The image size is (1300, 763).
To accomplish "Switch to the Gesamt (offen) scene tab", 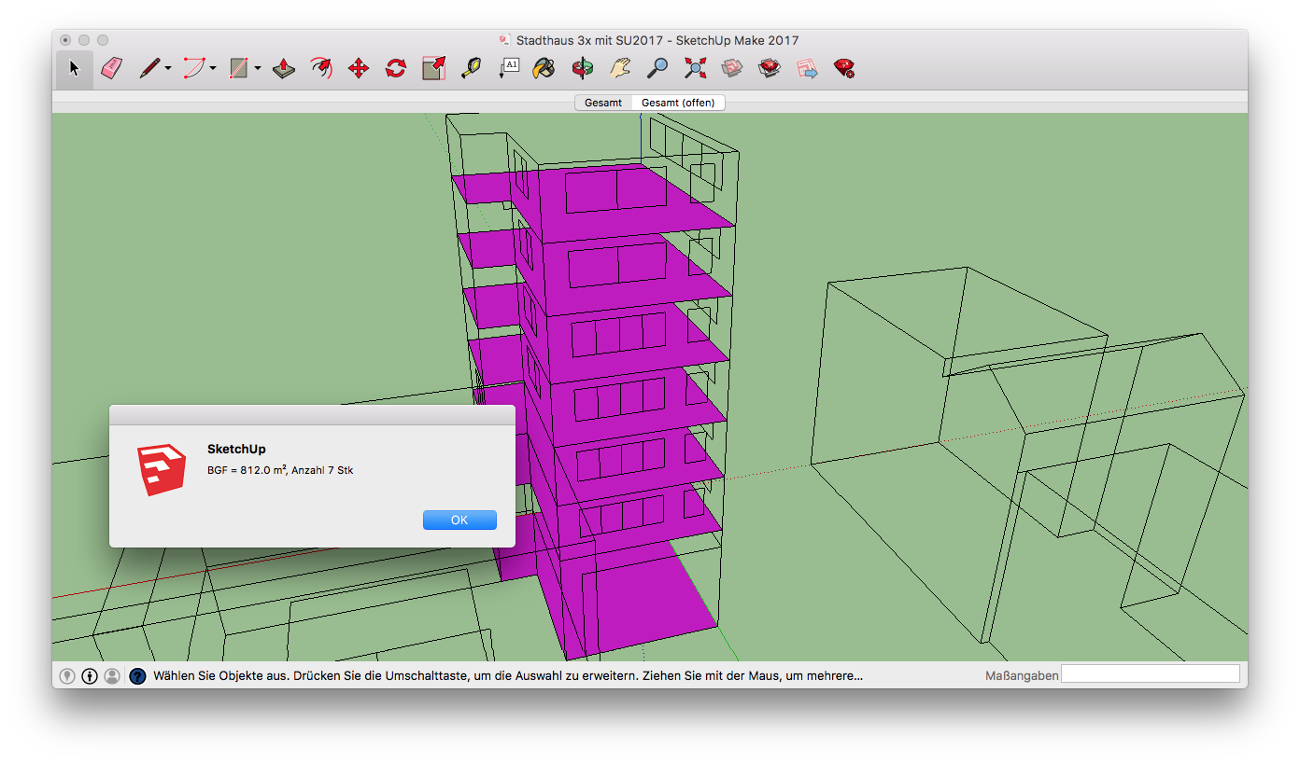I will (678, 103).
